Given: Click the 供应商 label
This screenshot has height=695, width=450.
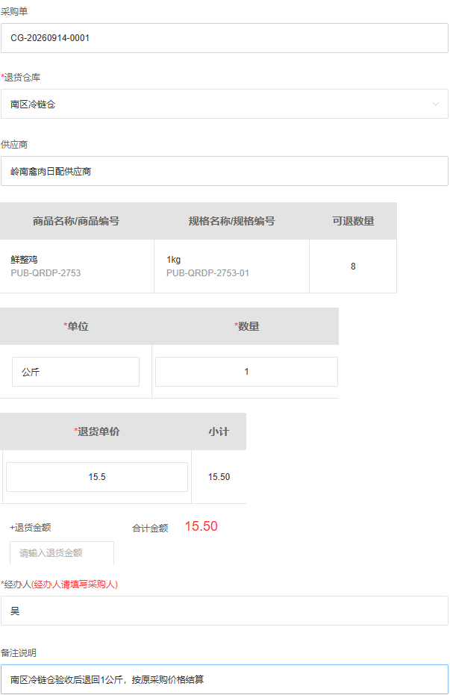Looking at the screenshot, I should point(14,145).
